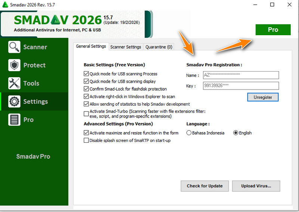
Task: Switch to the General Settings tab
Action: (91, 46)
